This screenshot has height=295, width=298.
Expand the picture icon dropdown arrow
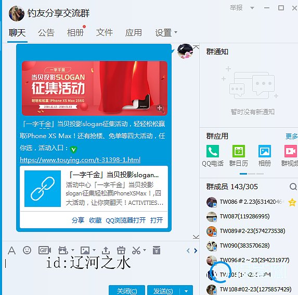pos(94,250)
